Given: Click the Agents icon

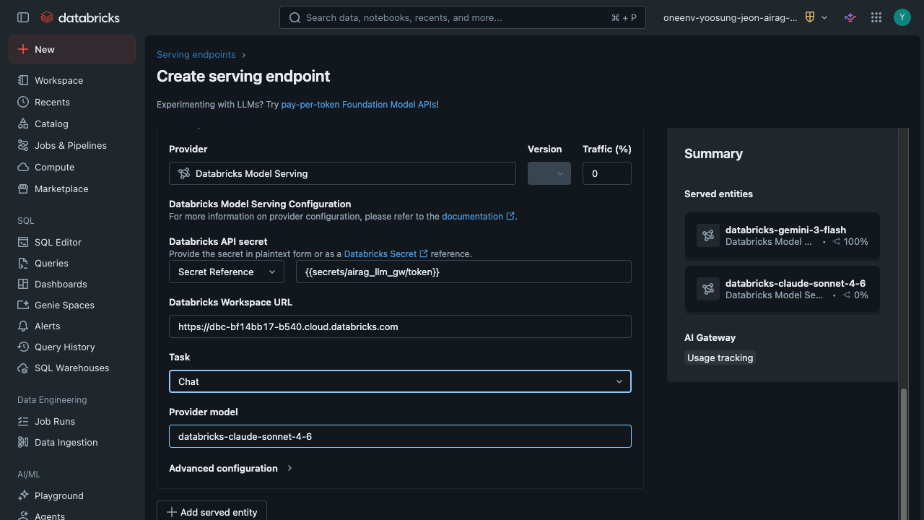Looking at the screenshot, I should pyautogui.click(x=23, y=516).
